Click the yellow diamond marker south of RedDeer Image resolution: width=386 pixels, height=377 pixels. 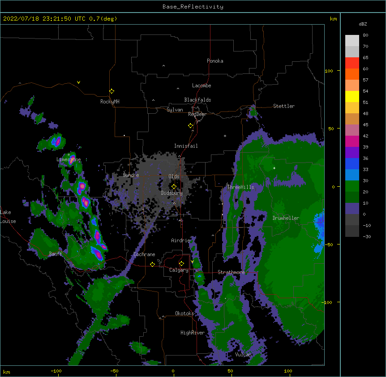click(190, 125)
